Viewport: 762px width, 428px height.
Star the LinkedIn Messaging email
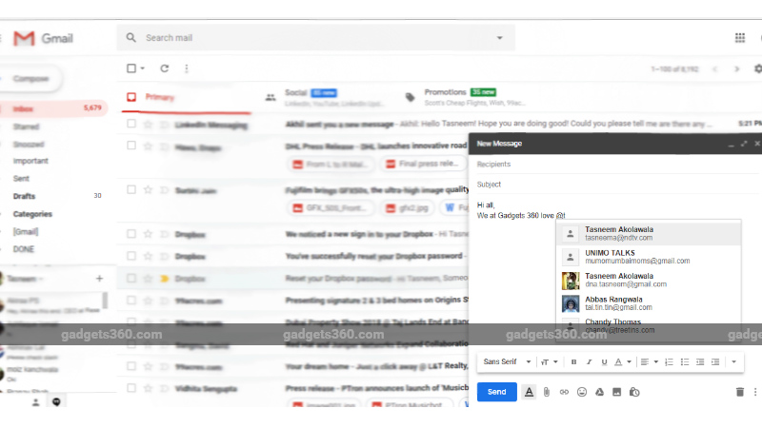pos(148,125)
